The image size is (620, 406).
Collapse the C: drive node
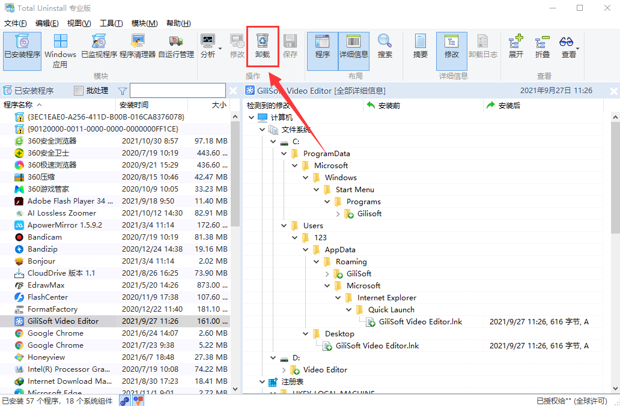point(273,142)
